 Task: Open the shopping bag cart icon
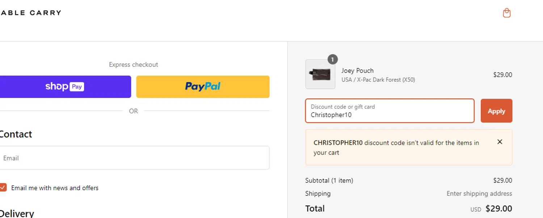pos(506,13)
